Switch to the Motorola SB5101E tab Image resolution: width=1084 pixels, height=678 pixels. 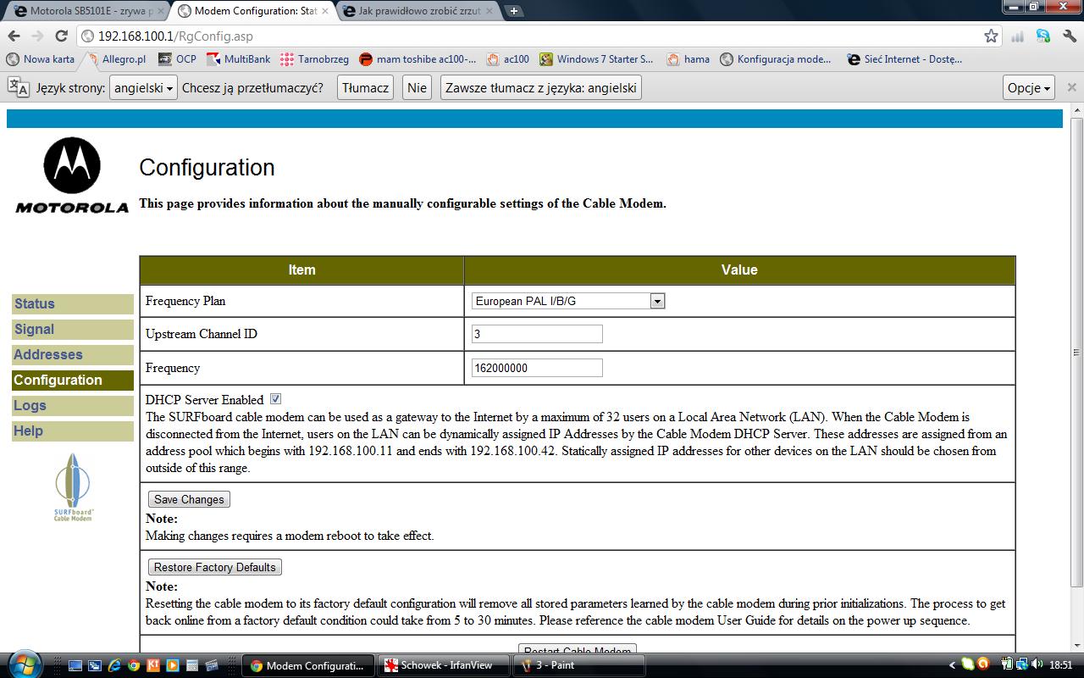[85, 11]
